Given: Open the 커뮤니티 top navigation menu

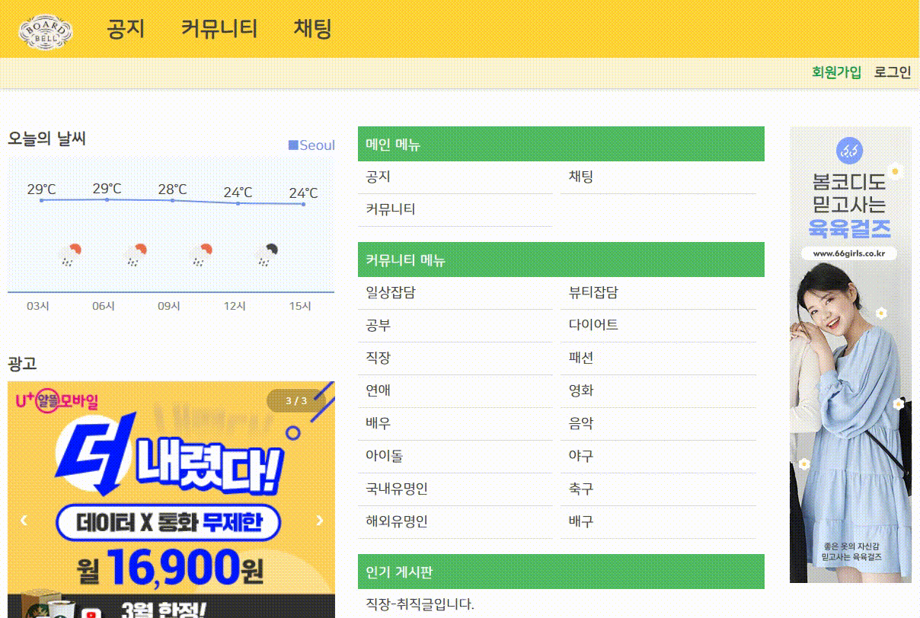Looking at the screenshot, I should coord(219,29).
